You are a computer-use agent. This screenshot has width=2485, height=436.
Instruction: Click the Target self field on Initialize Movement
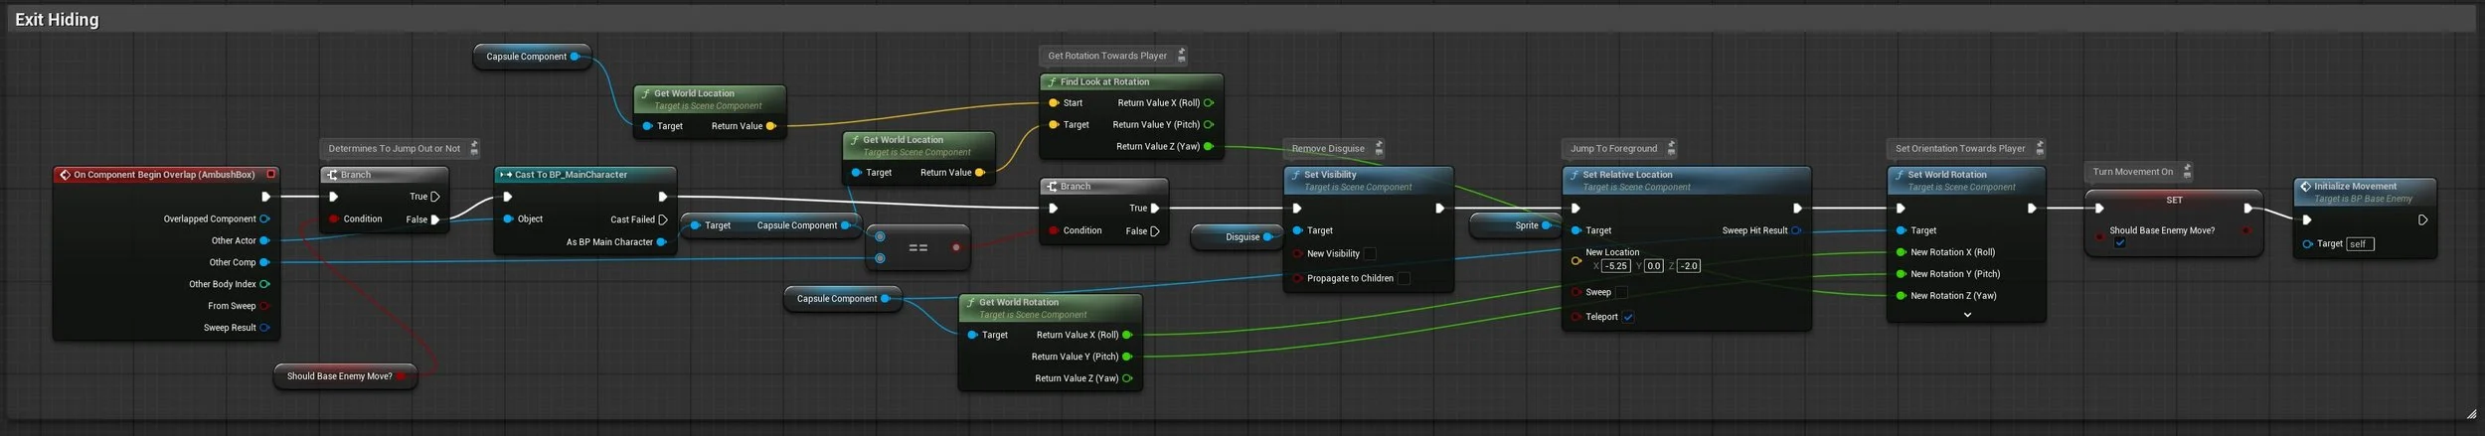pos(2360,244)
